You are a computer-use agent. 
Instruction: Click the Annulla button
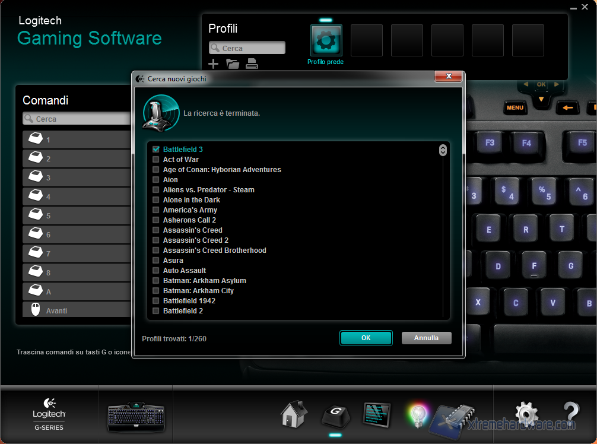[x=426, y=338]
